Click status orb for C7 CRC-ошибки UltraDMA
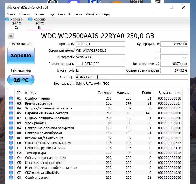This screenshot has height=184, width=196. [11, 172]
